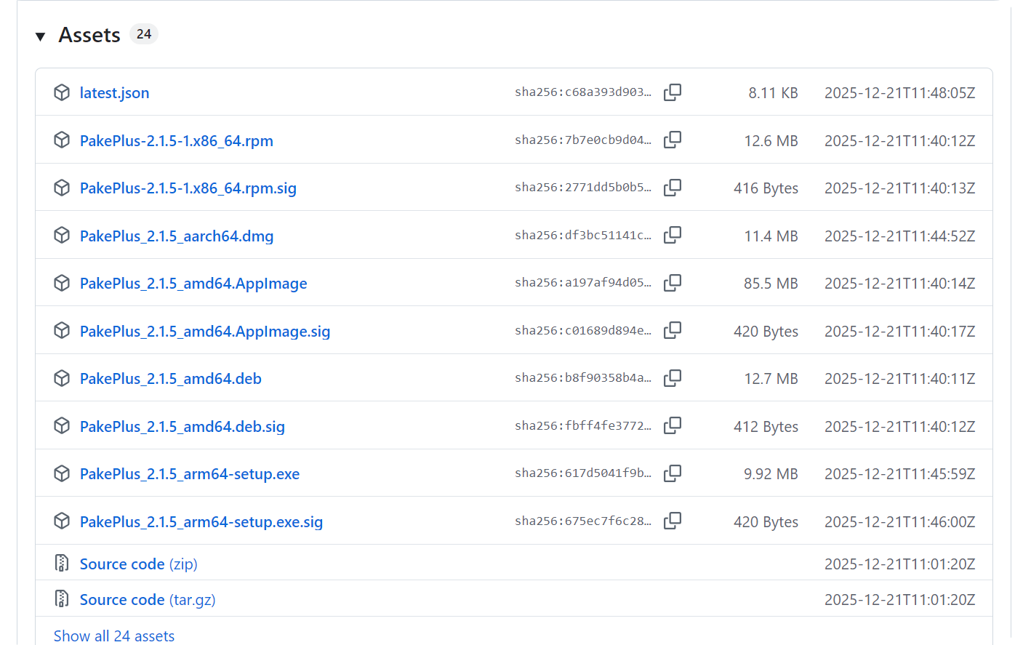Click package icon beside latest.json

62,92
